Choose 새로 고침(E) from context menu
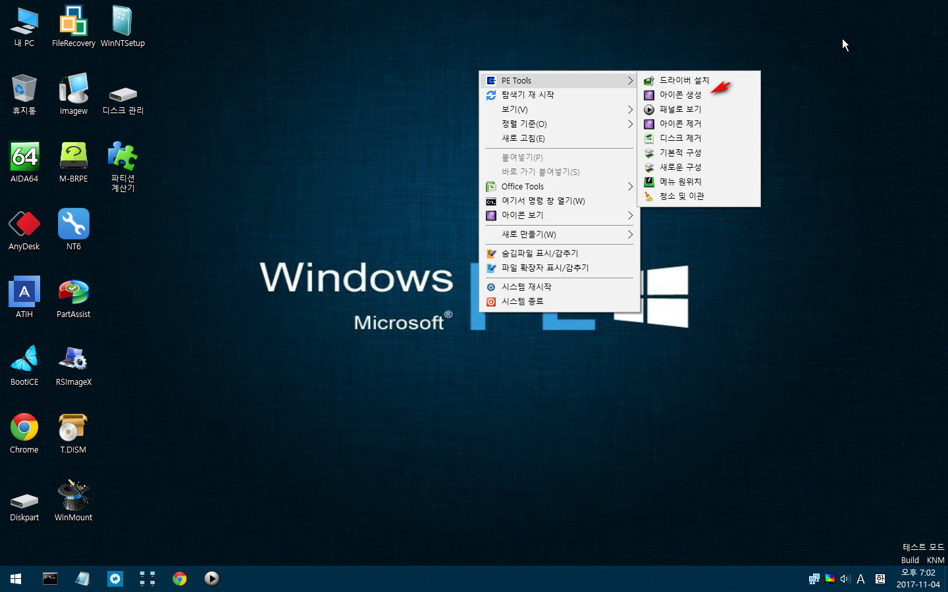The image size is (948, 592). pyautogui.click(x=560, y=138)
